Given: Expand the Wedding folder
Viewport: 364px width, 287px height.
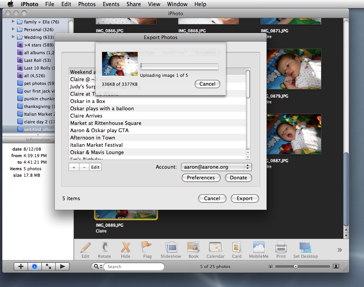Looking at the screenshot, I should 14,37.
